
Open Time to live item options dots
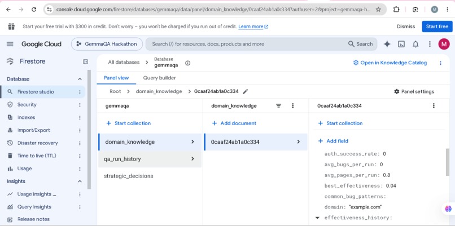80,156
